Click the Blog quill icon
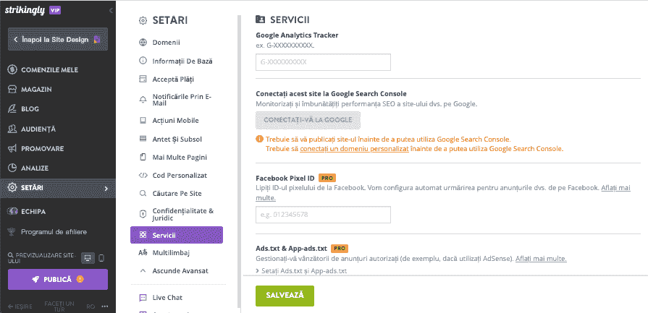This screenshot has height=313, width=648. pos(12,109)
